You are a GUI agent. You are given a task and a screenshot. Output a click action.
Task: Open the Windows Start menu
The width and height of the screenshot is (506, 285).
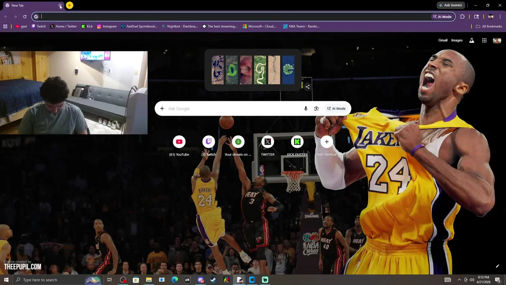[6, 280]
